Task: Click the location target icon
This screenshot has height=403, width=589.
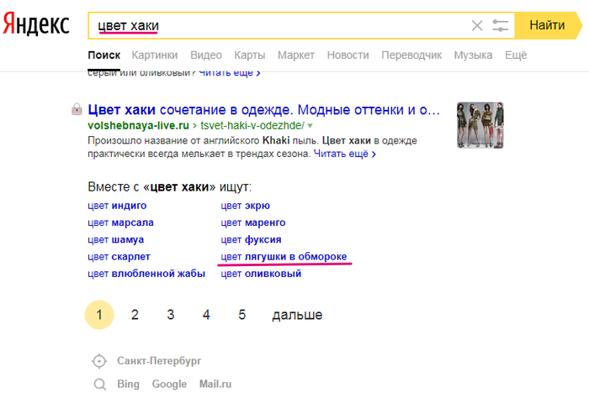Action: (99, 361)
